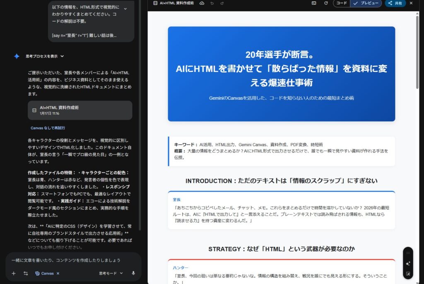Image resolution: width=424 pixels, height=284 pixels.
Task: Open the console panel icon in Canvas toolbar
Action: tap(314, 3)
